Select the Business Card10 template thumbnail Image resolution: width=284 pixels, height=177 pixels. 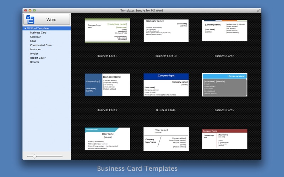(166, 30)
